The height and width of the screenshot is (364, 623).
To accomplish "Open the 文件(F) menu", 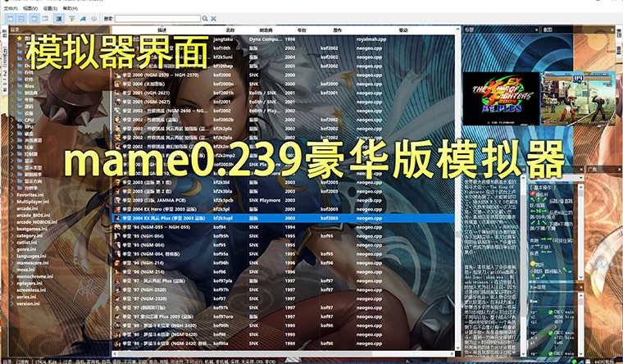I will tap(11, 8).
